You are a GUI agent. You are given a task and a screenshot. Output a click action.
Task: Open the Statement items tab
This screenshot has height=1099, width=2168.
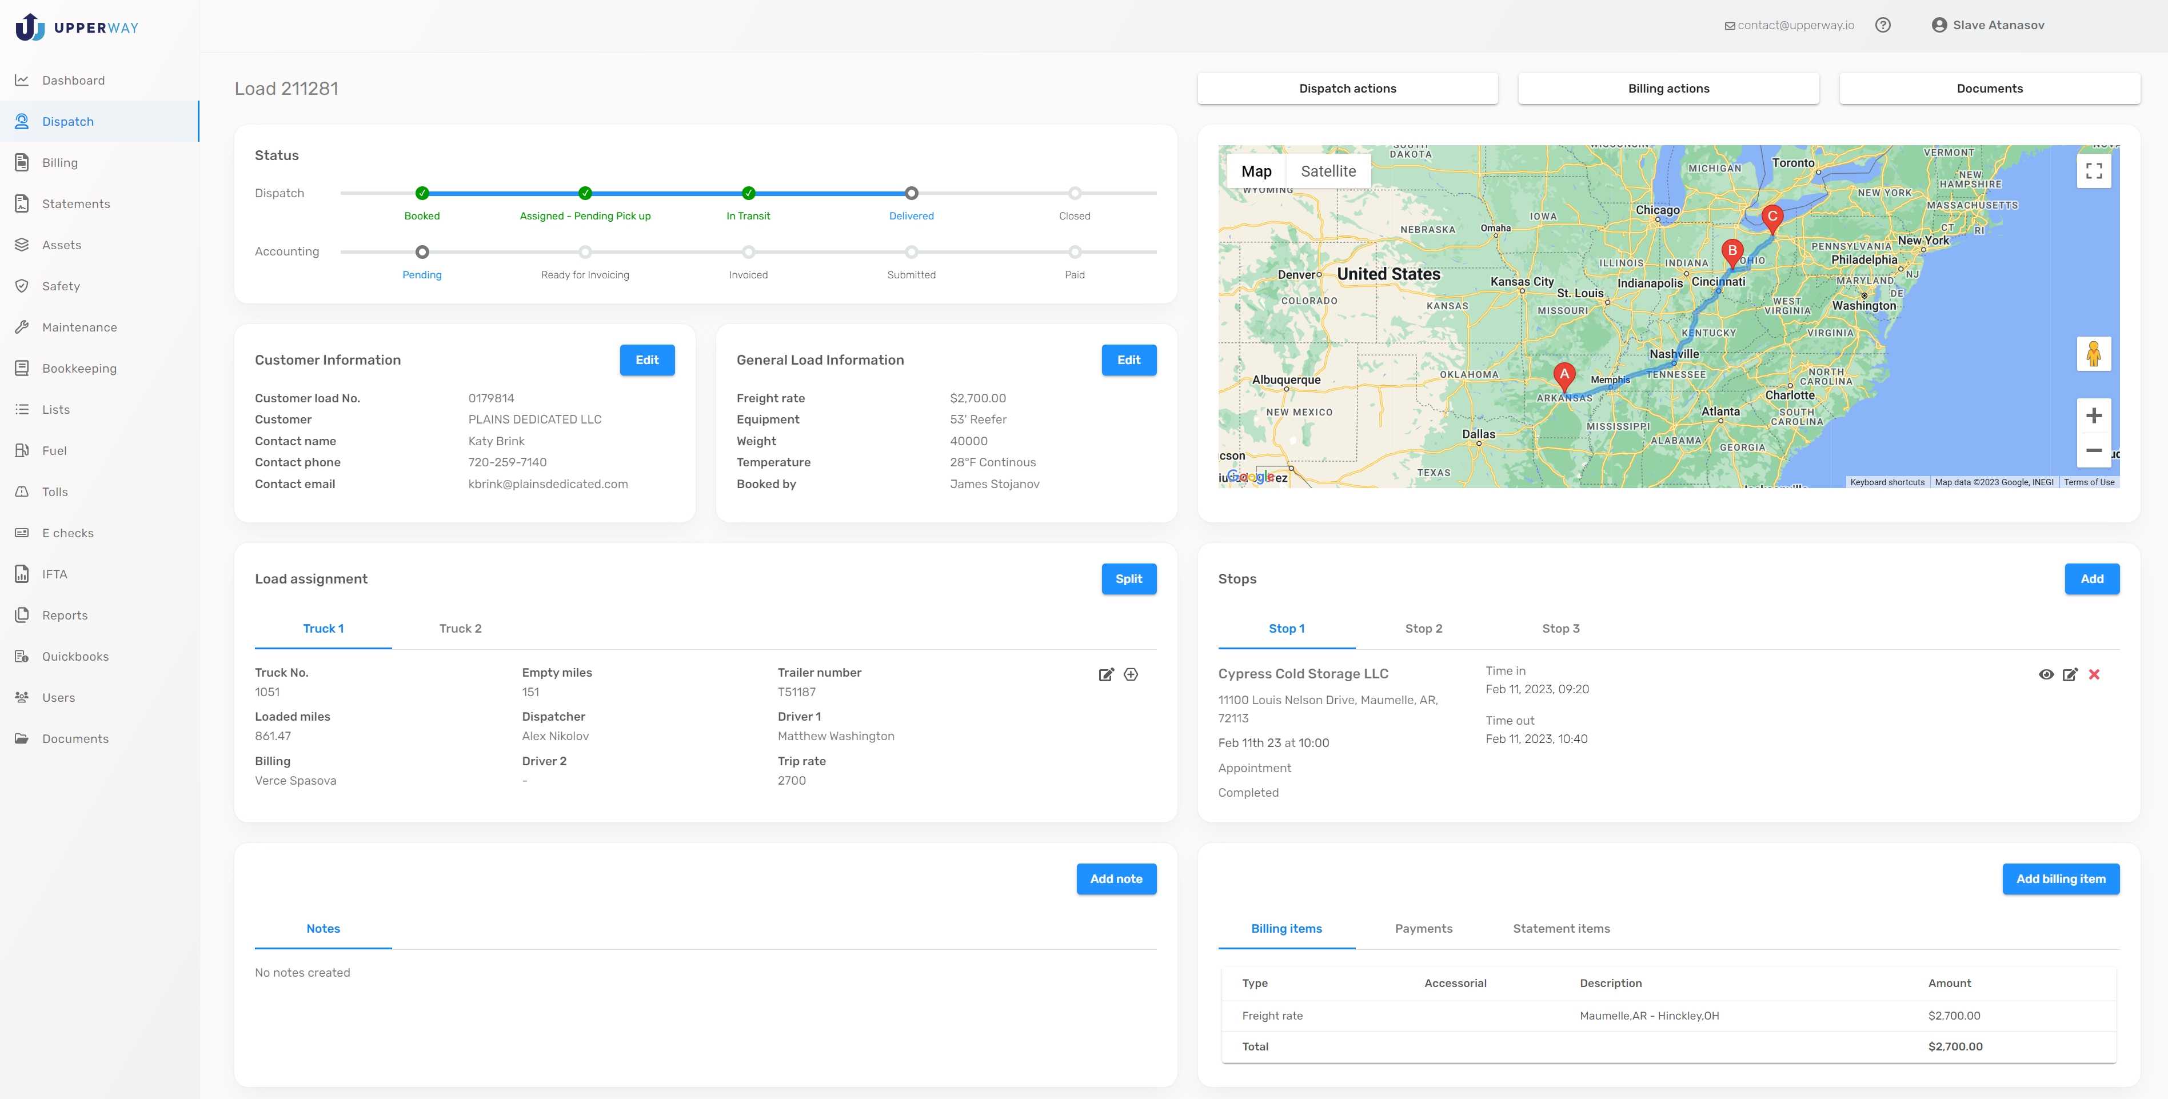pos(1561,928)
